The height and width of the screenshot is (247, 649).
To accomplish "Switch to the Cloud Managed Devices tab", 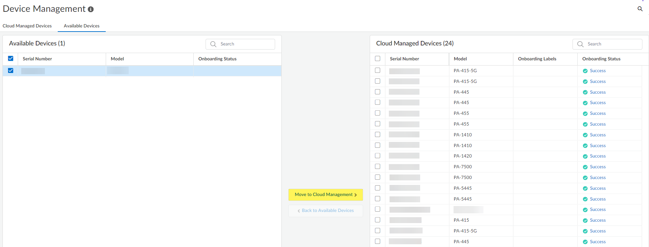I will 27,26.
